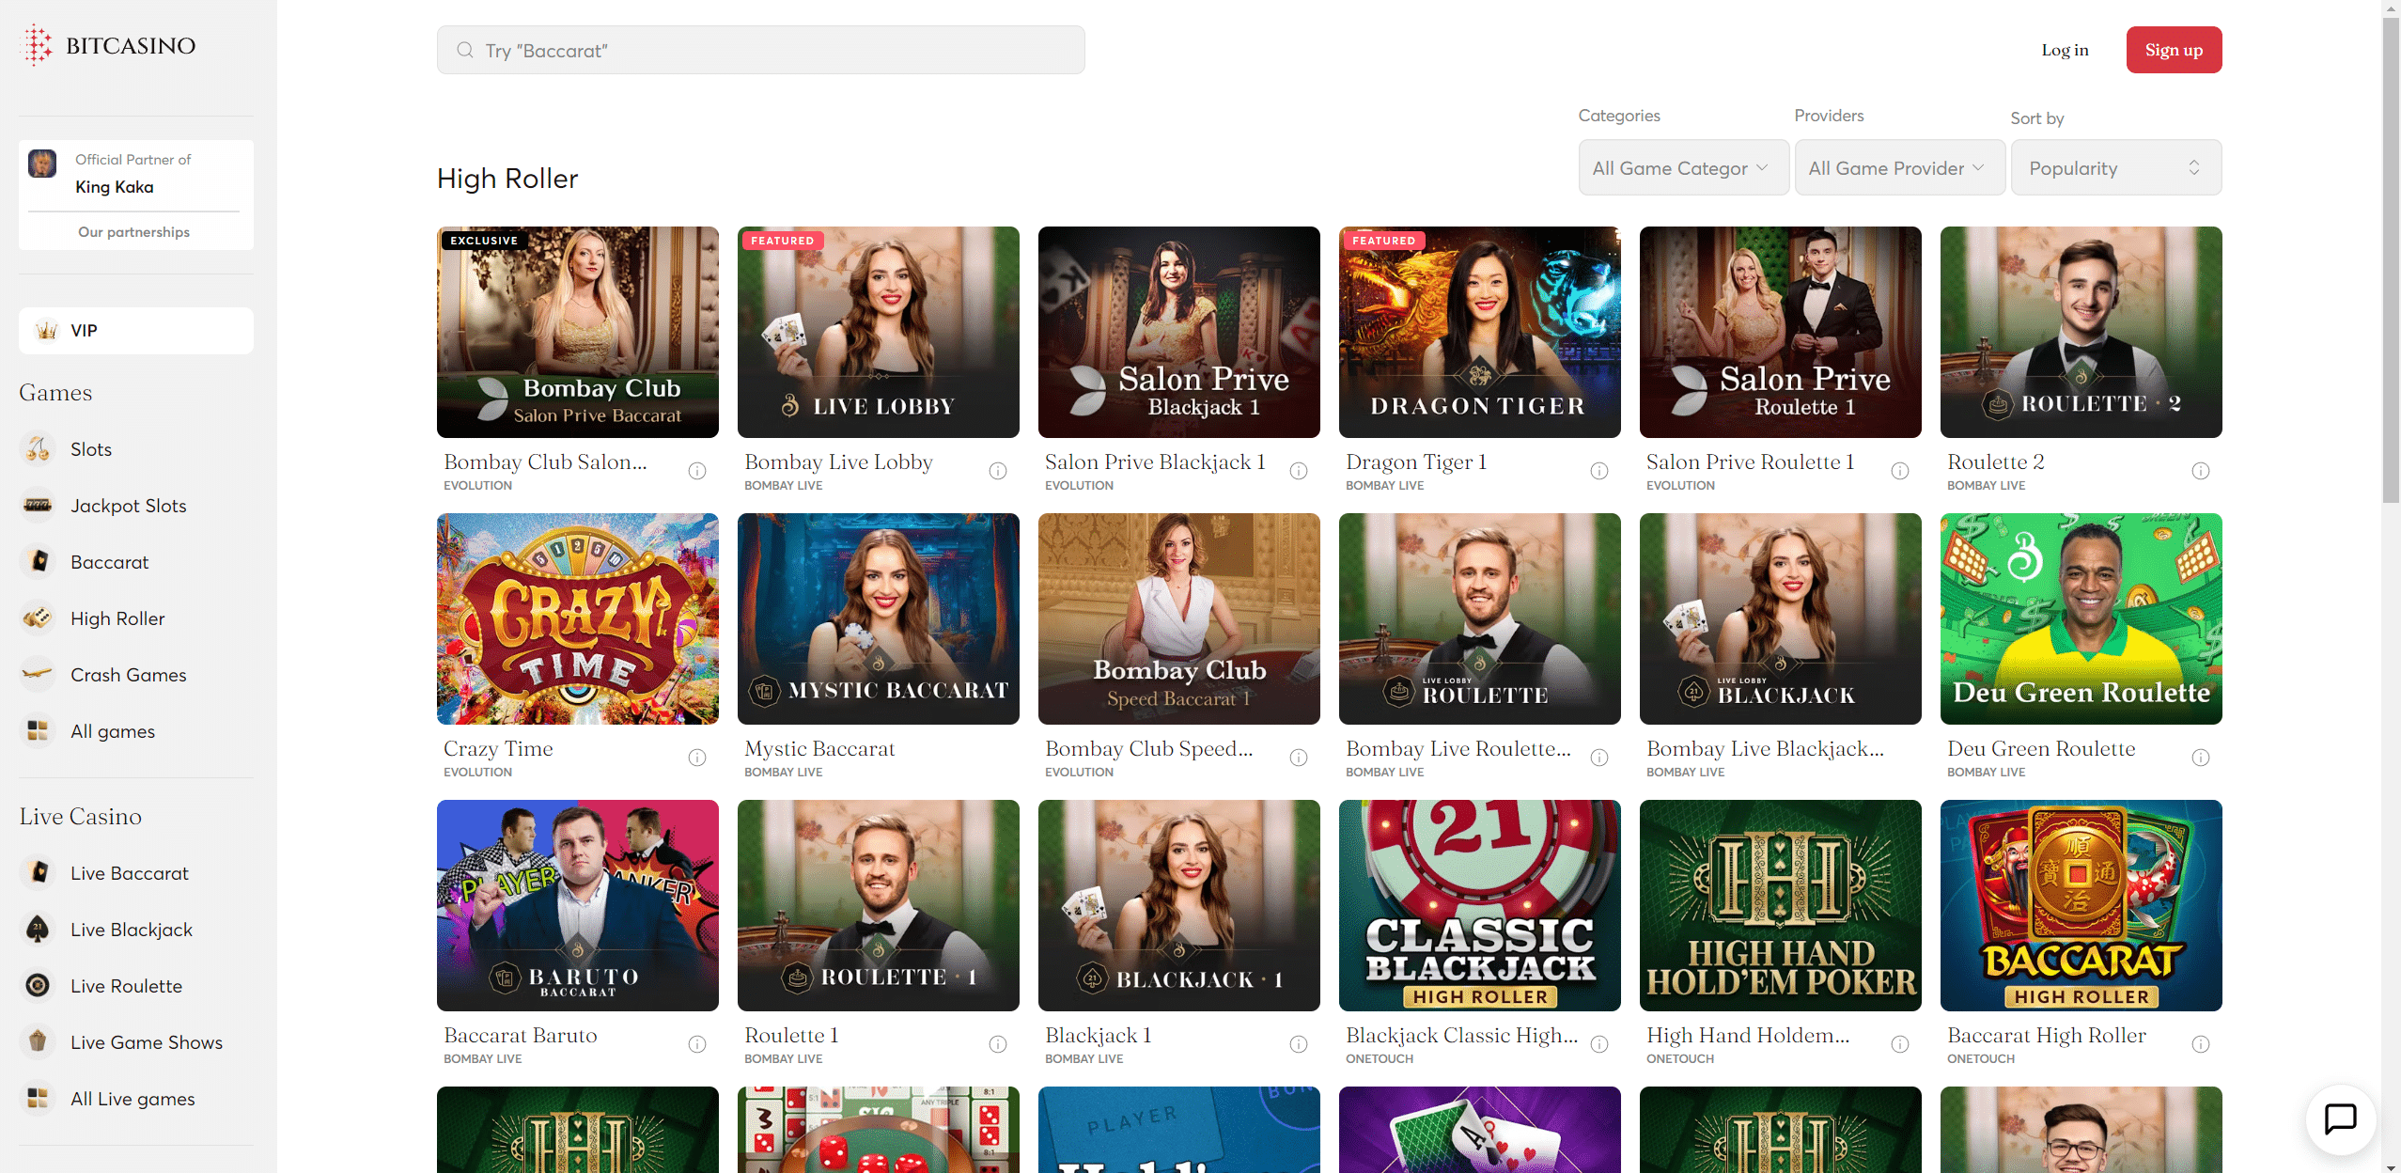Open the Crazy Time game thumbnail

pyautogui.click(x=577, y=618)
